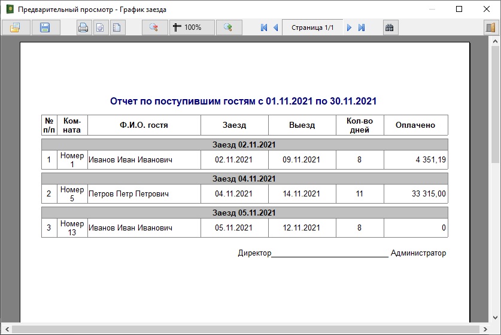Click the zoom in magnifier icon

228,27
